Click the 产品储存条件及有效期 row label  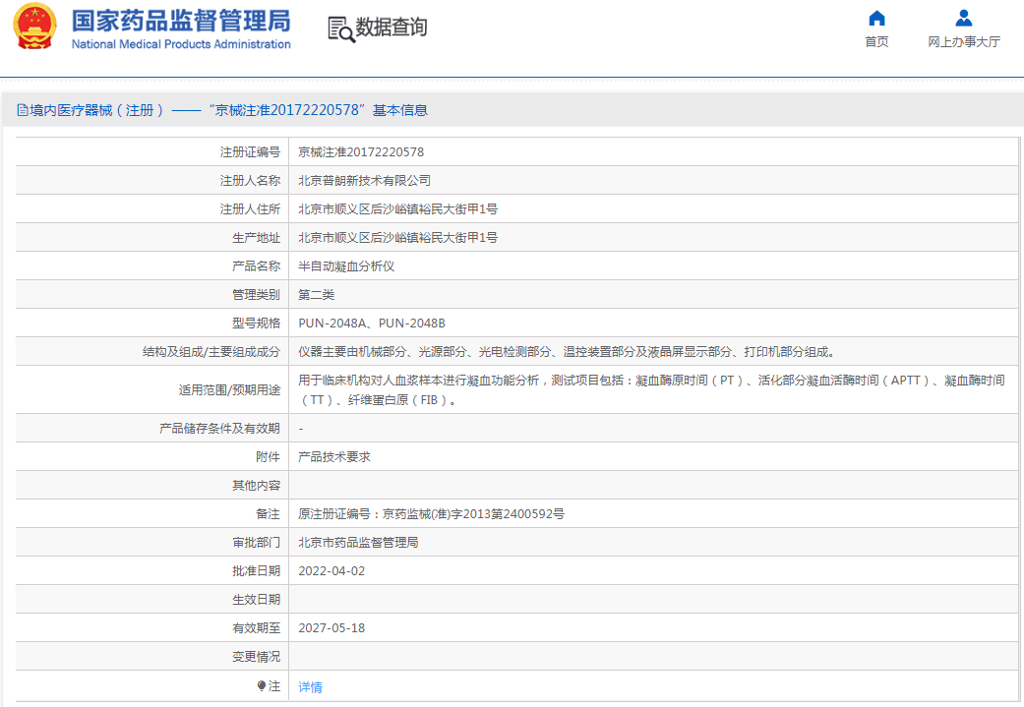[x=219, y=429]
